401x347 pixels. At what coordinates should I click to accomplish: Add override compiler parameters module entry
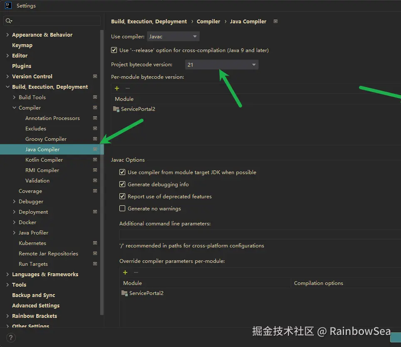pos(125,272)
